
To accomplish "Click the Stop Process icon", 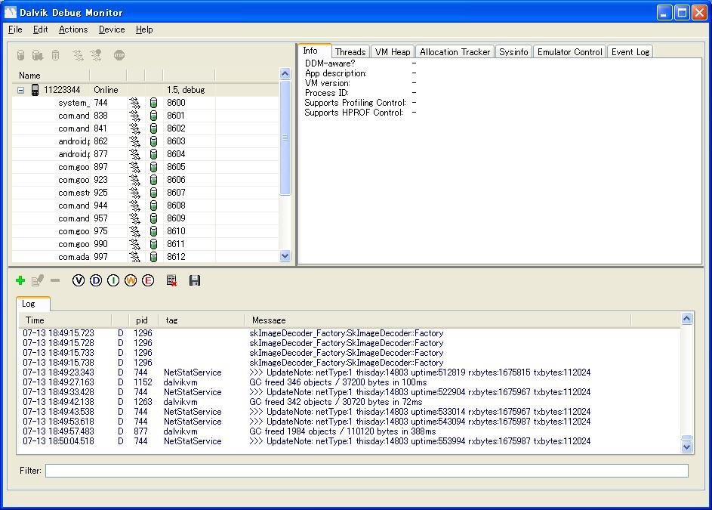I will click(119, 55).
